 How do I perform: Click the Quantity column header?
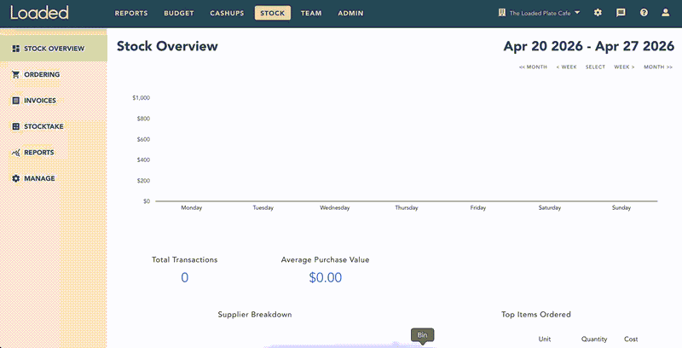594,339
